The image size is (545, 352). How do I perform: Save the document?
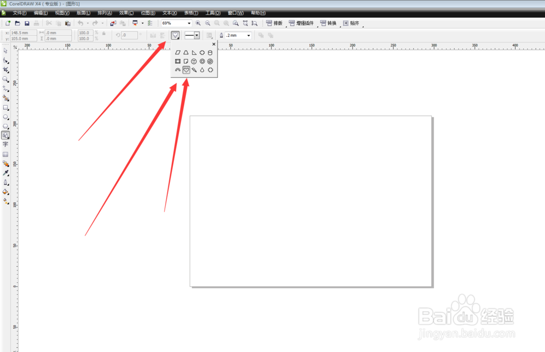(x=27, y=23)
